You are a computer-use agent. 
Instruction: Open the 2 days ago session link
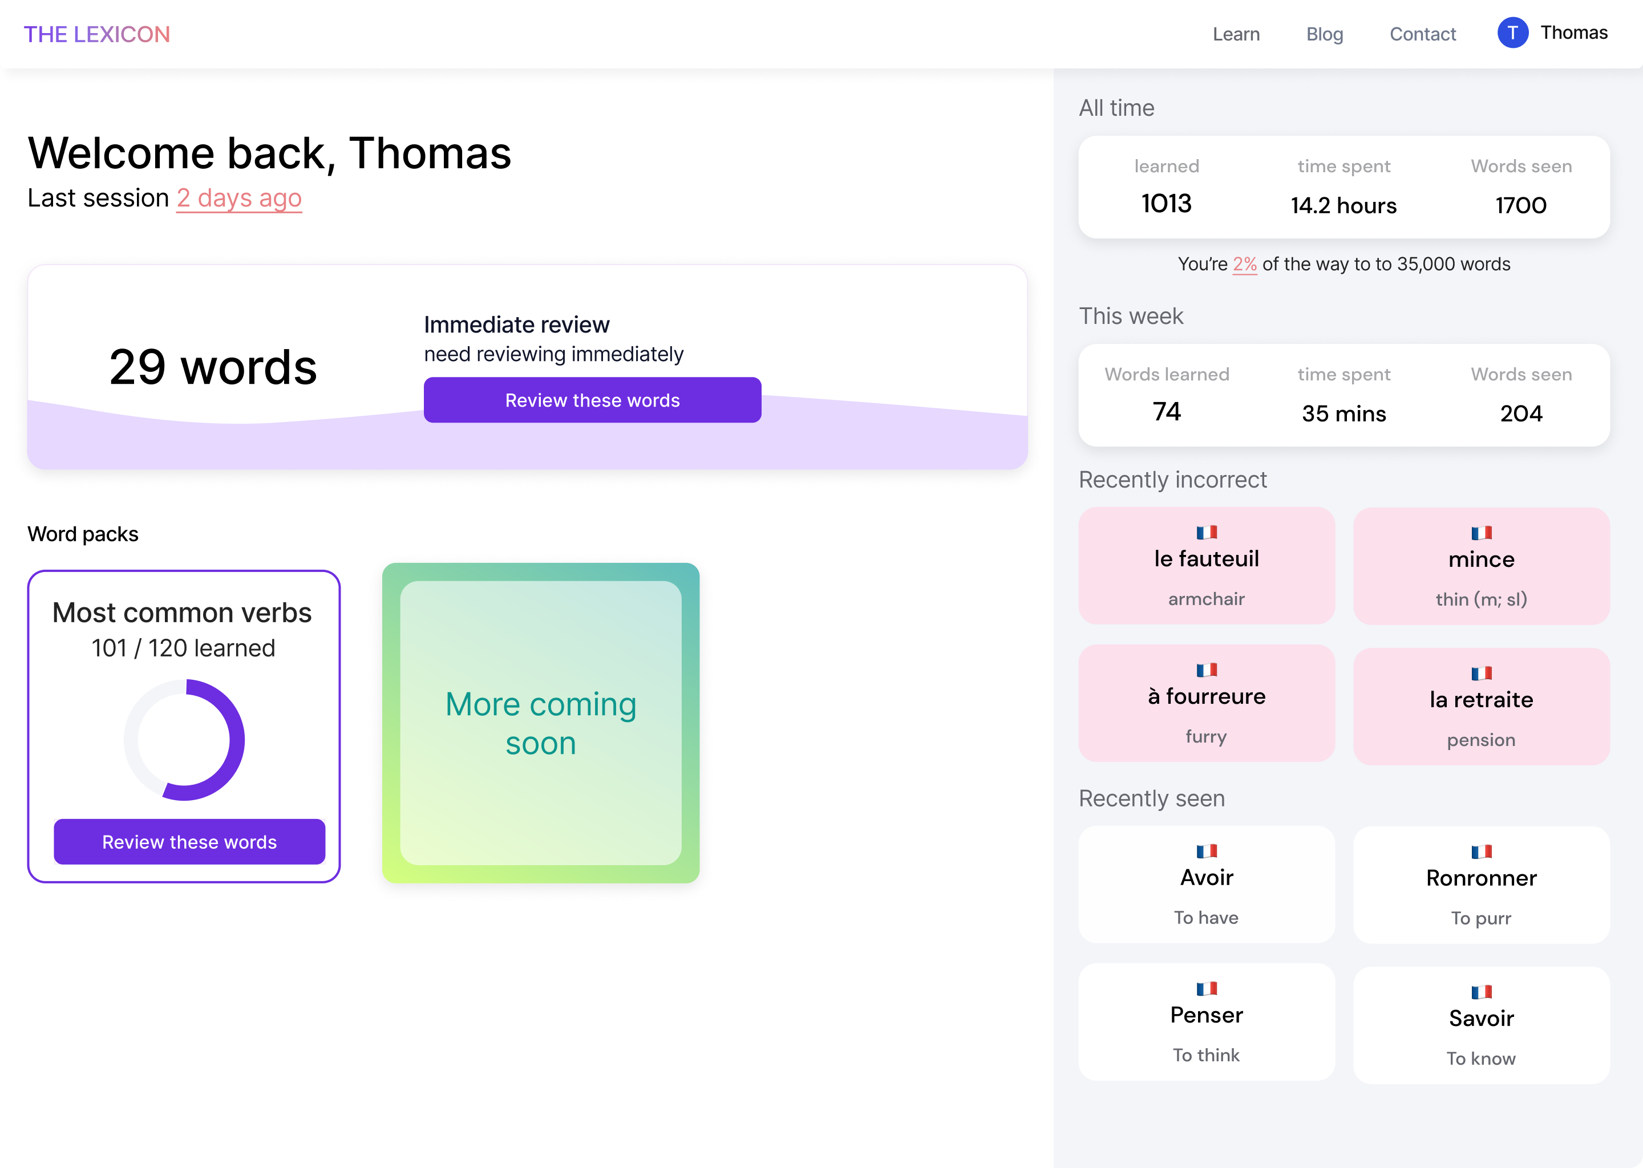point(239,198)
